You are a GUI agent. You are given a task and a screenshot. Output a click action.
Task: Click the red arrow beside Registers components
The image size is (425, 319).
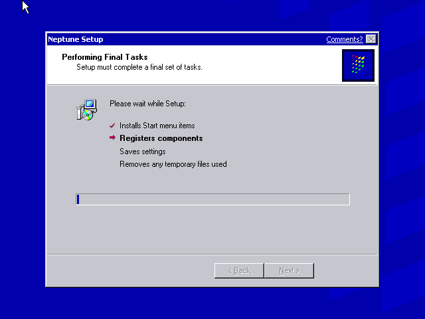point(112,138)
